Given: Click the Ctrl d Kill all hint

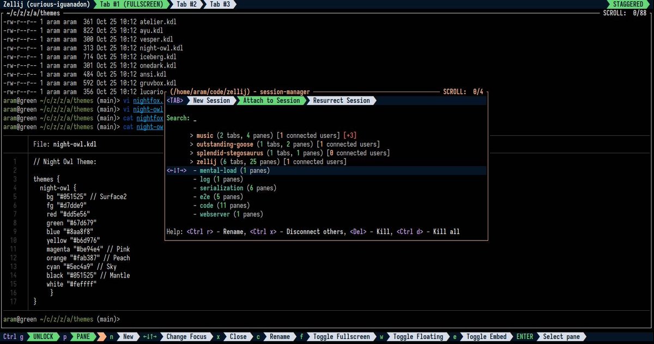Looking at the screenshot, I should click(x=428, y=232).
